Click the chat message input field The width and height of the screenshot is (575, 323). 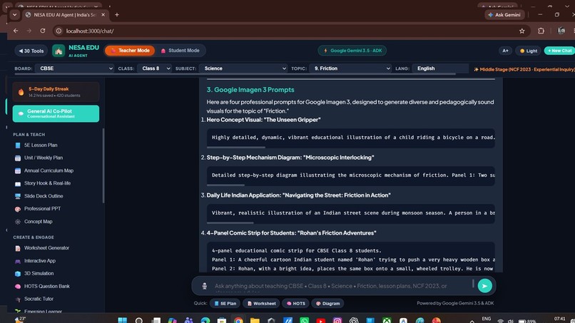point(341,286)
